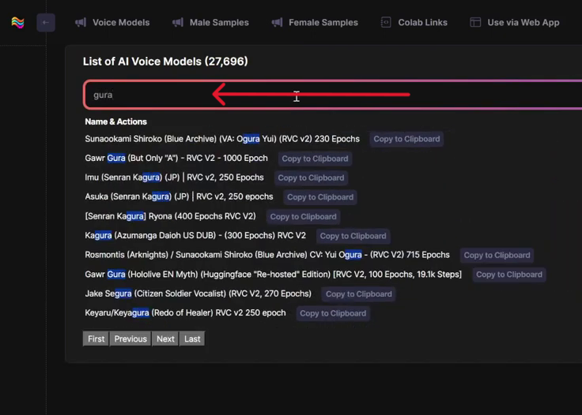Select the Gawr Gura (Hololive EN Myth) text
The image size is (582, 415).
coord(274,275)
